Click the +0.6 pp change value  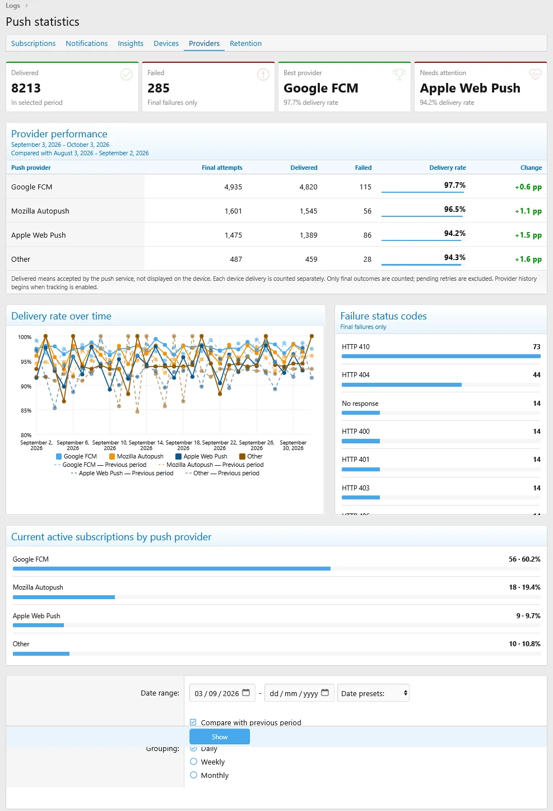528,187
